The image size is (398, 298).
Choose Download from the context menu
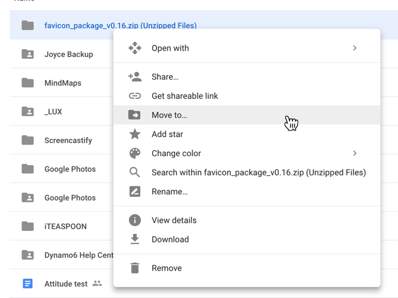coord(247,239)
